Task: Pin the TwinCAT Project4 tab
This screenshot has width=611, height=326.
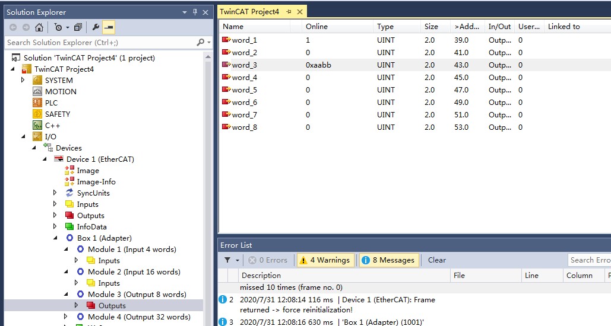Action: 289,12
